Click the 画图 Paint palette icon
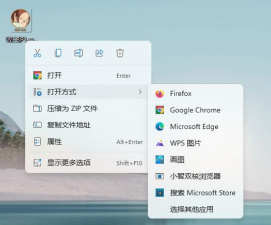The height and width of the screenshot is (225, 271). click(160, 159)
